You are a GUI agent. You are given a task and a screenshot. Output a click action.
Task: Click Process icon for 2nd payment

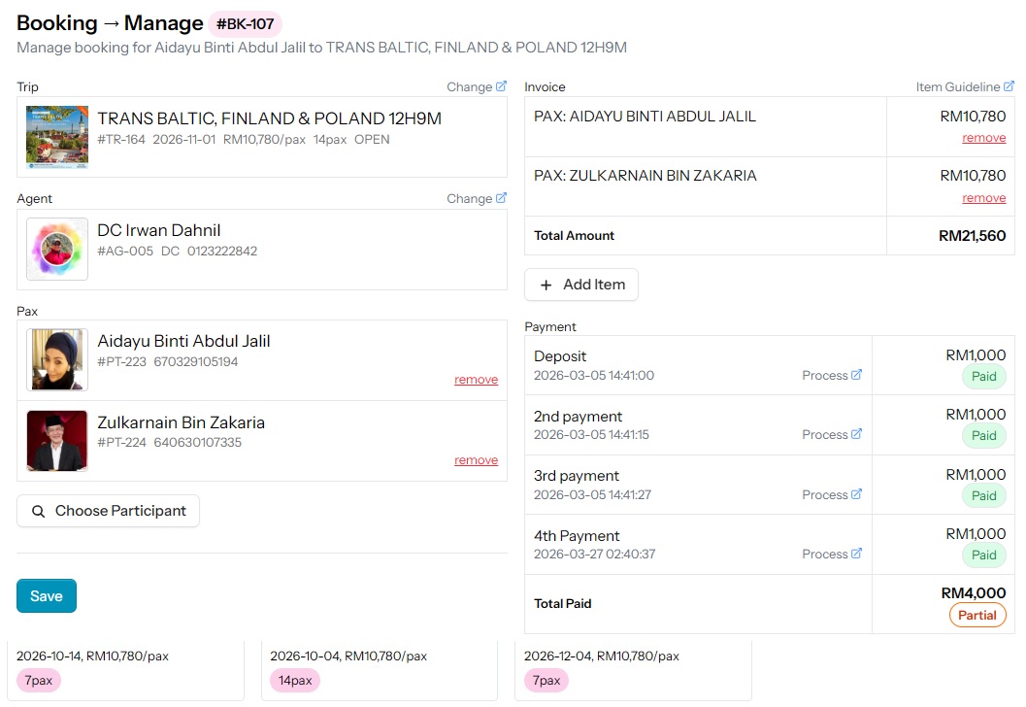pos(856,434)
